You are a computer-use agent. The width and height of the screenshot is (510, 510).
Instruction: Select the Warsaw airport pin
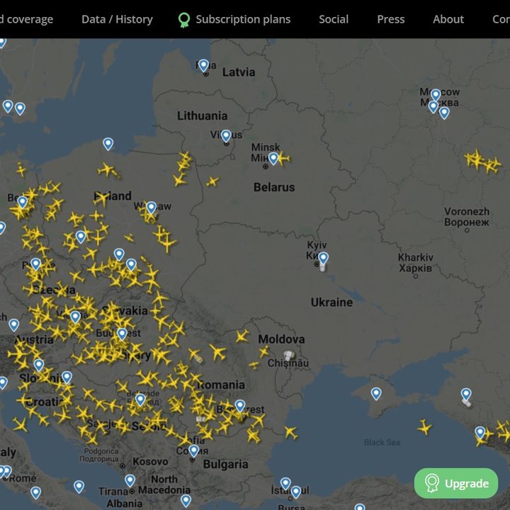pos(152,208)
